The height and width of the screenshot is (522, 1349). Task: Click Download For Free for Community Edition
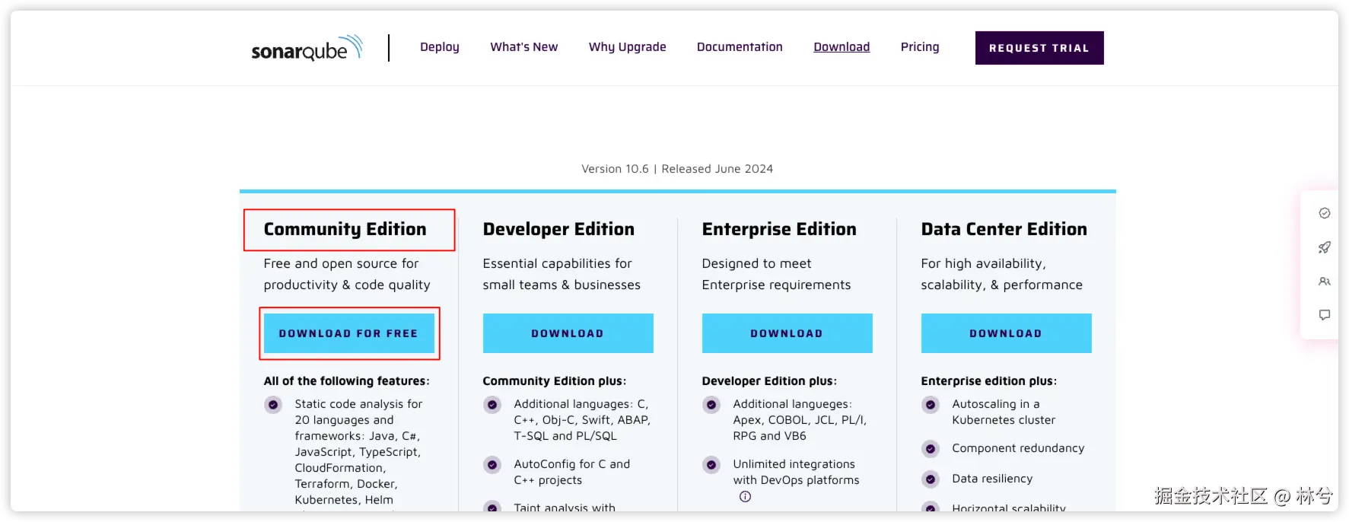349,333
